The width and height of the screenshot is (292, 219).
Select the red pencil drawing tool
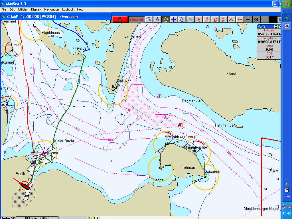pyautogui.click(x=207, y=19)
